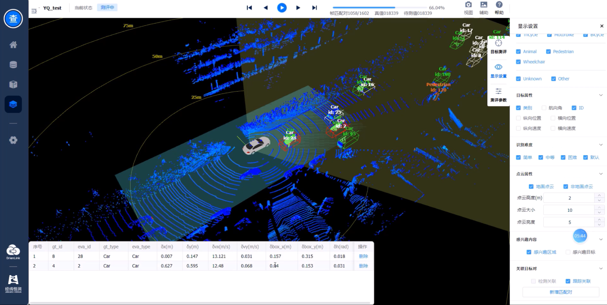Collapse the 点云属性 section
607x305 pixels.
[601, 174]
